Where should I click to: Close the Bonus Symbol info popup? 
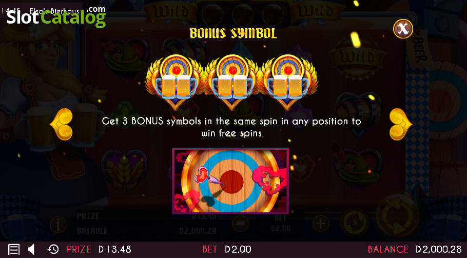click(403, 29)
